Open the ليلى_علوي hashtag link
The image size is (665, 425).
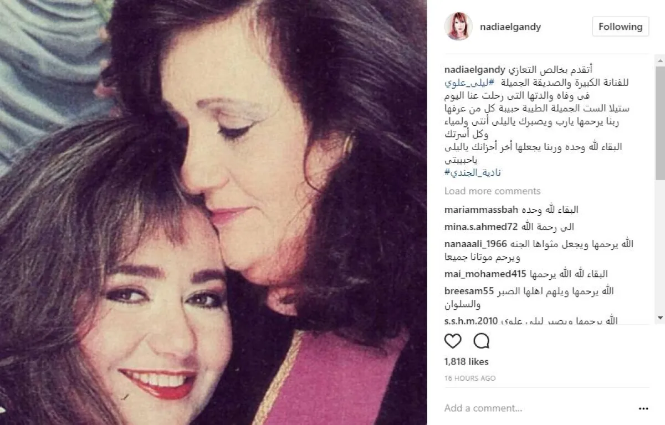467,82
